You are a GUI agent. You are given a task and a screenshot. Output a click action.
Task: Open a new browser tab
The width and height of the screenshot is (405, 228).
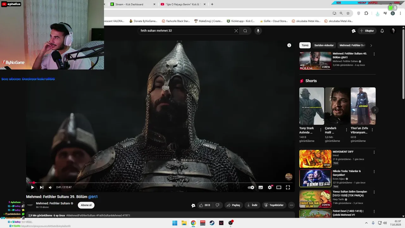click(212, 4)
